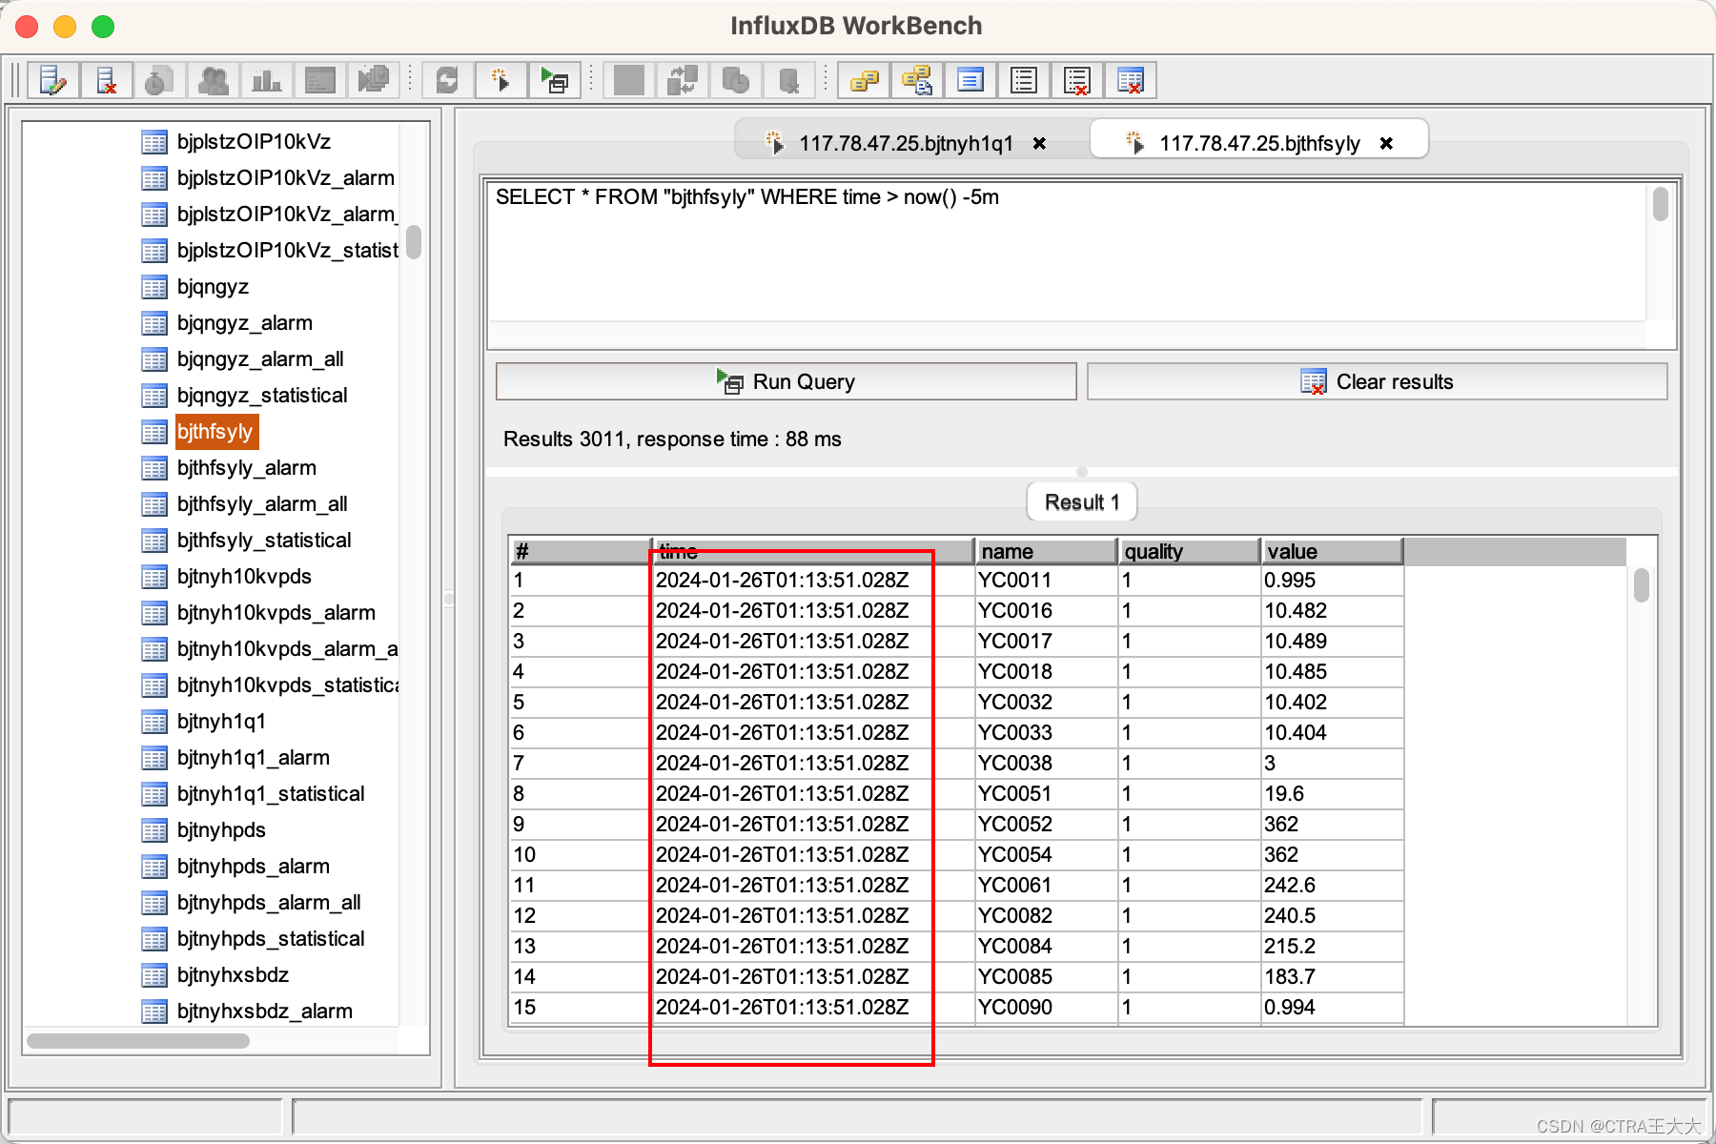Close the 117.78.47.25.bjtnyh1q1 tab
The width and height of the screenshot is (1716, 1144).
click(x=1039, y=143)
